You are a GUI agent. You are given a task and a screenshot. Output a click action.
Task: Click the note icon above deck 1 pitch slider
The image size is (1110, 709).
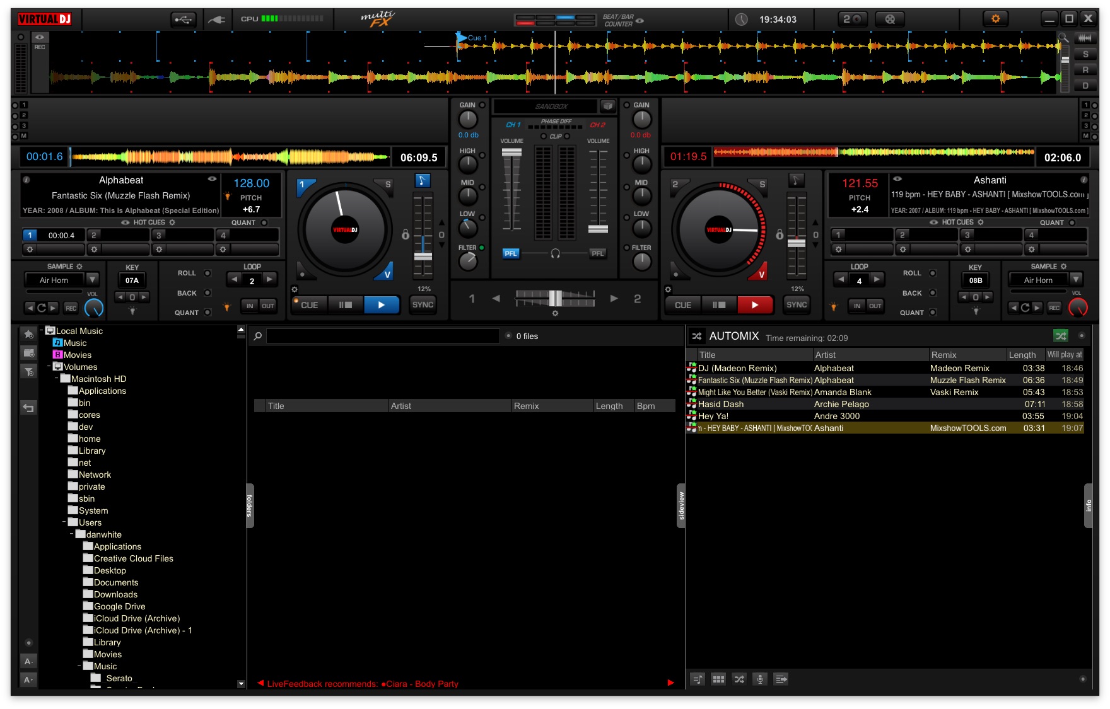(423, 181)
